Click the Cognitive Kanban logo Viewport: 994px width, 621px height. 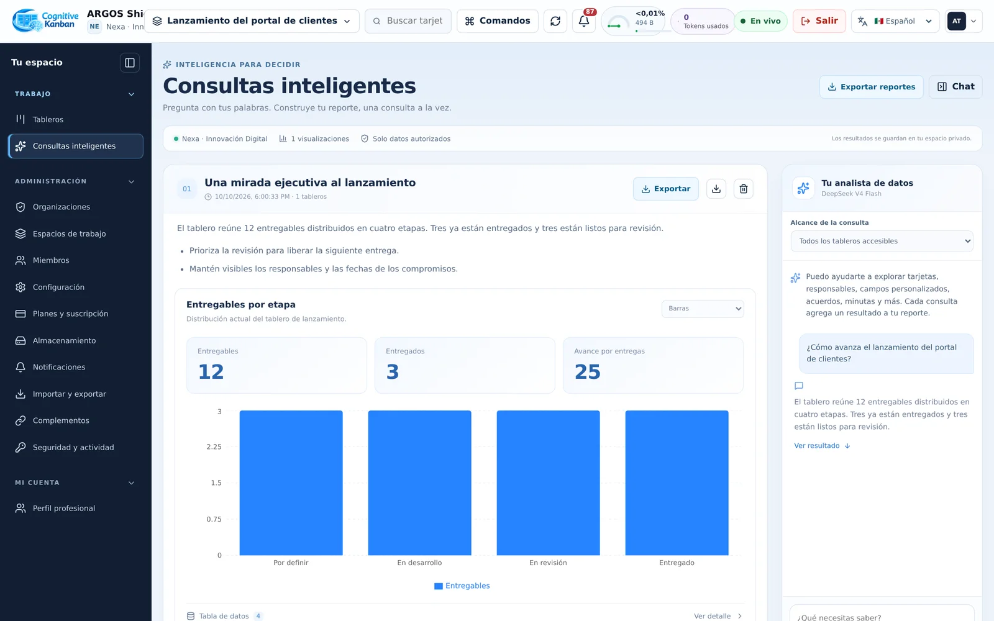click(x=45, y=20)
